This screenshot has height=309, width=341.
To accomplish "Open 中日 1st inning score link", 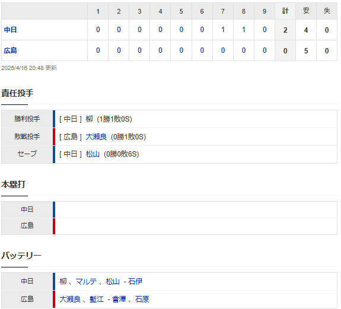I will (x=98, y=30).
